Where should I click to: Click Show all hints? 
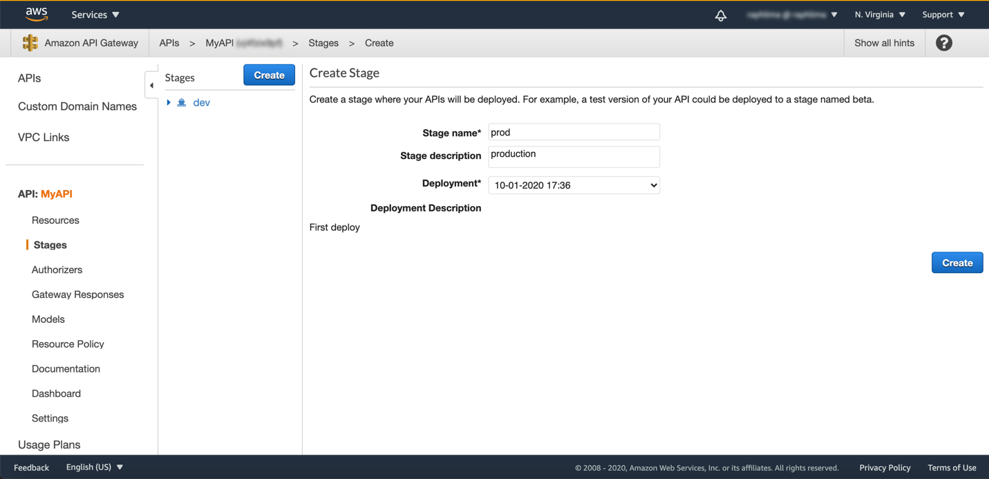(884, 43)
